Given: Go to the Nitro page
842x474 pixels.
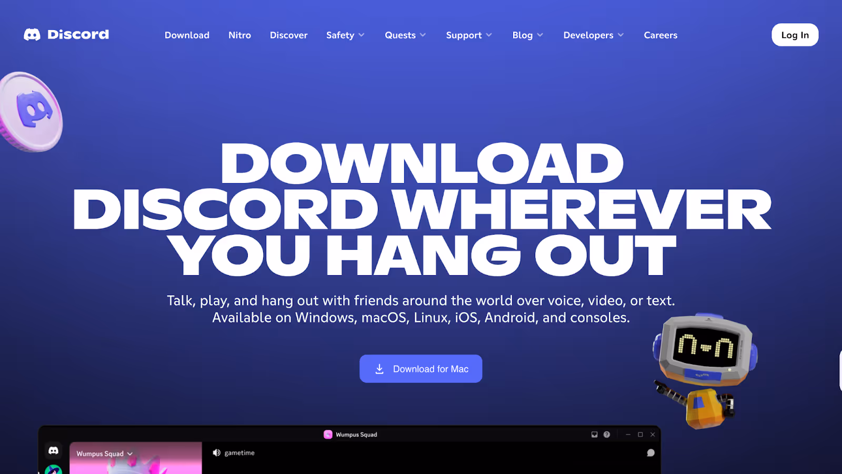Looking at the screenshot, I should coord(239,35).
